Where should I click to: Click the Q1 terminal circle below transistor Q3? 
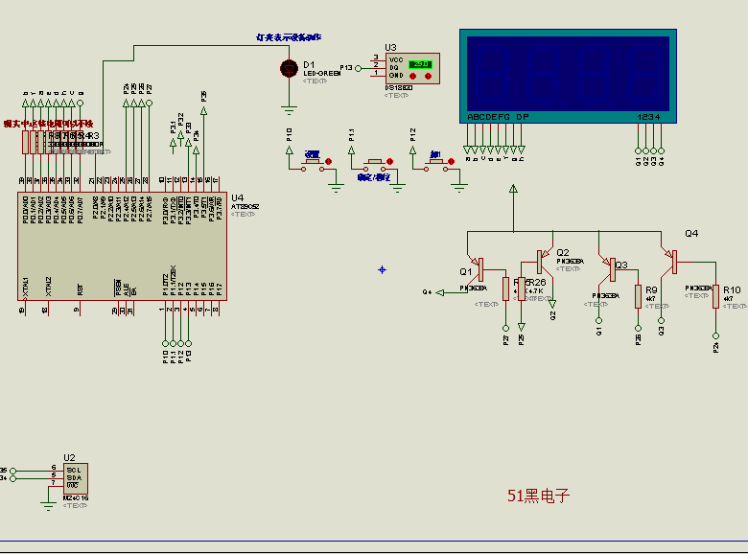(598, 320)
